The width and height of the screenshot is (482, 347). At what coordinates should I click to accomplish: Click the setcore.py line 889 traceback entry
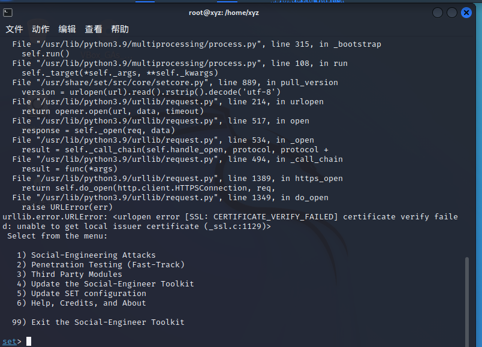point(175,82)
